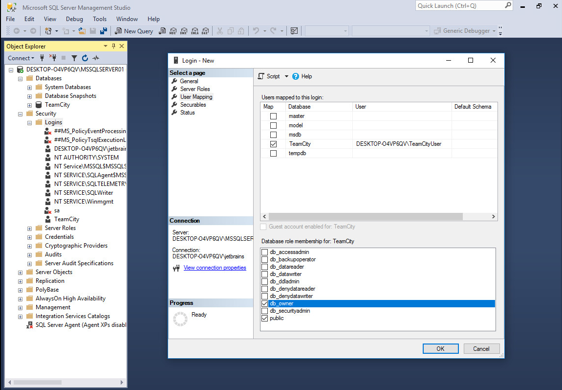Check the master database Map checkbox
562x390 pixels.
coord(273,116)
